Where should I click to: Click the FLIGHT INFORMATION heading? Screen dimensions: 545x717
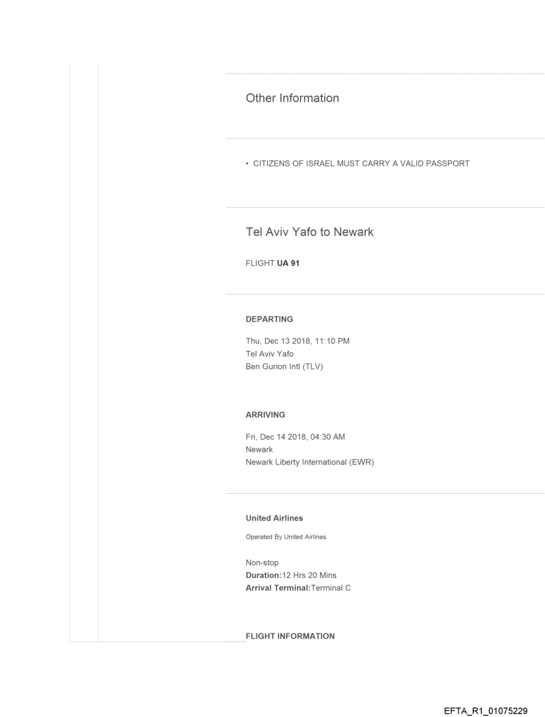(x=291, y=636)
